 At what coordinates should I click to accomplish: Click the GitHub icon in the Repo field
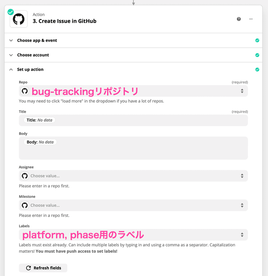click(x=24, y=91)
